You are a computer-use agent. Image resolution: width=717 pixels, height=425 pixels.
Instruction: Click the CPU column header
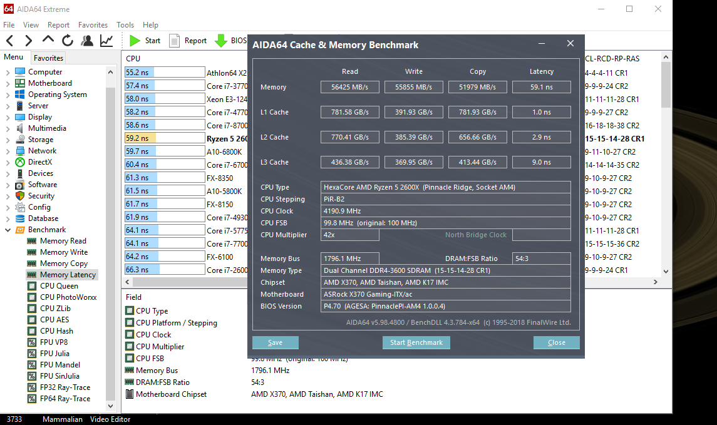click(x=133, y=58)
